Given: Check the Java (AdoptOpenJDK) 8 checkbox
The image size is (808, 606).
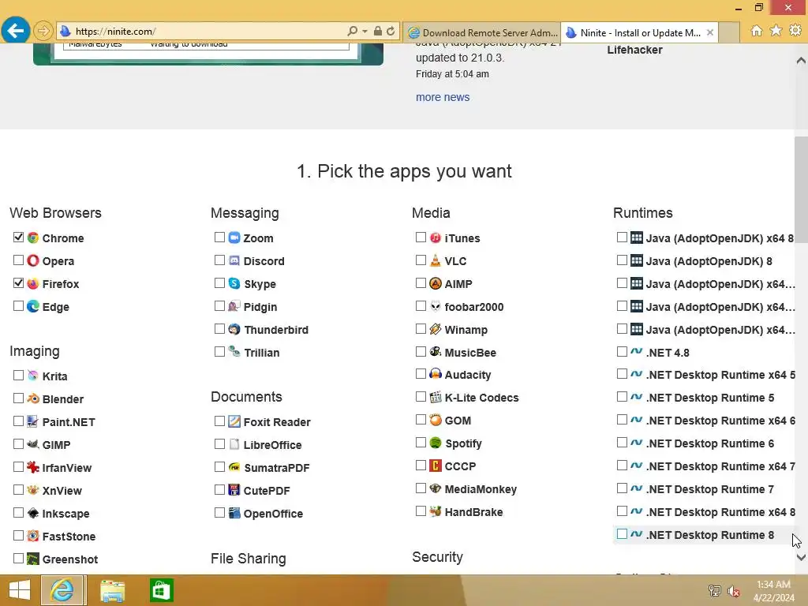Looking at the screenshot, I should [622, 260].
